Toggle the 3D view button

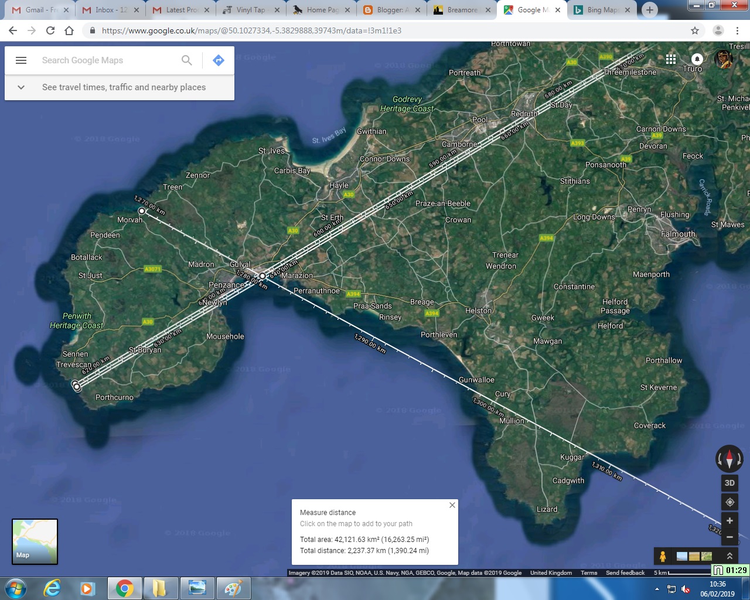(x=729, y=483)
